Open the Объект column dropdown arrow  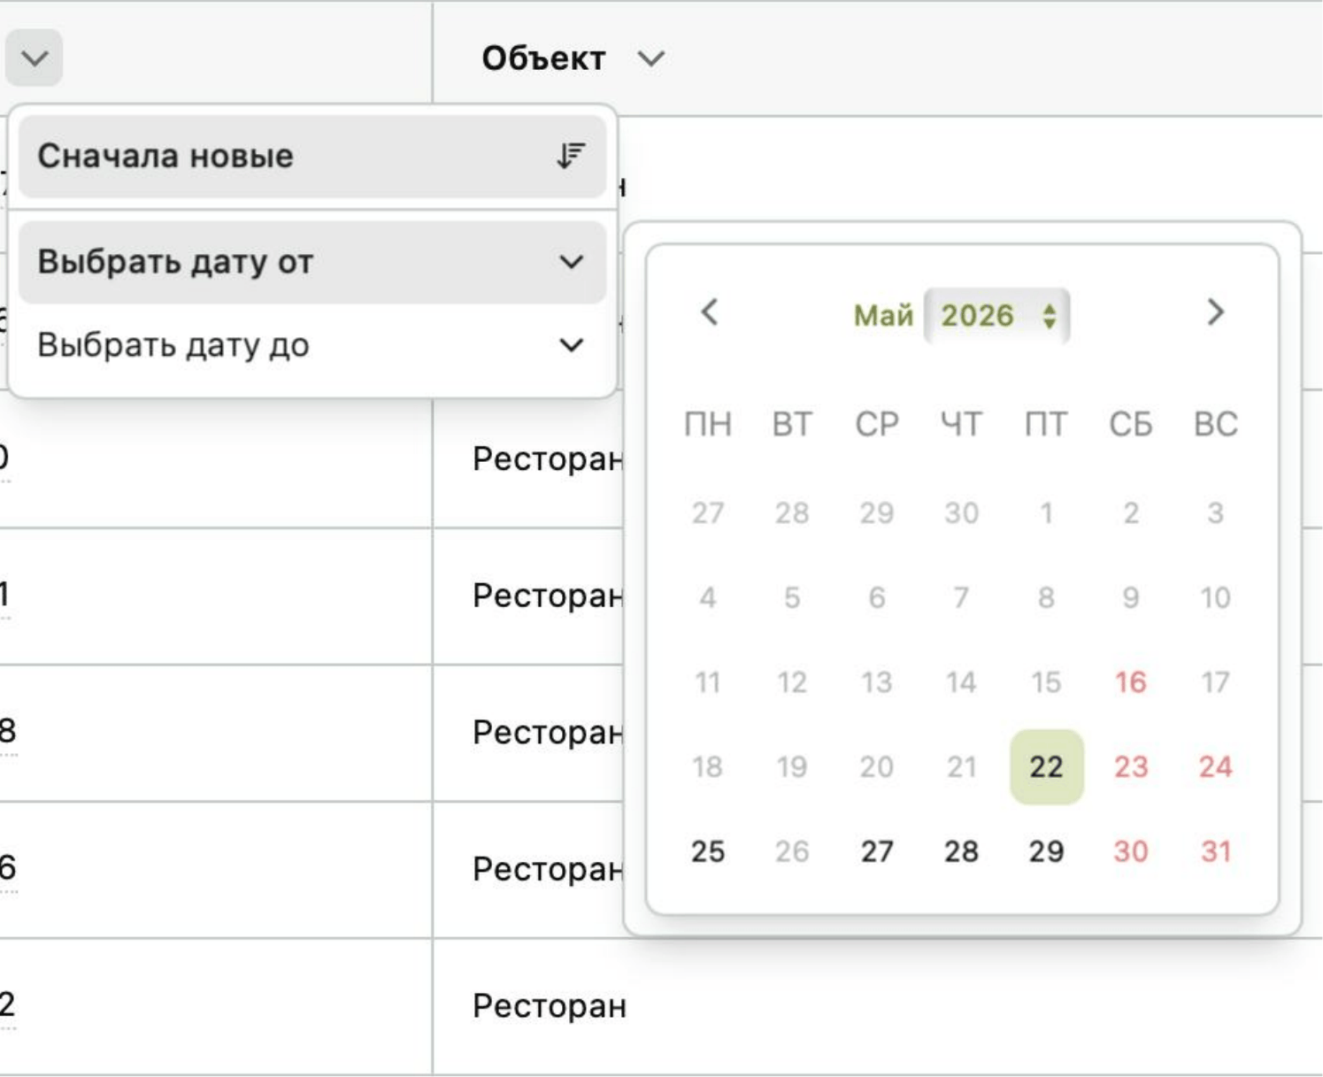pos(651,58)
